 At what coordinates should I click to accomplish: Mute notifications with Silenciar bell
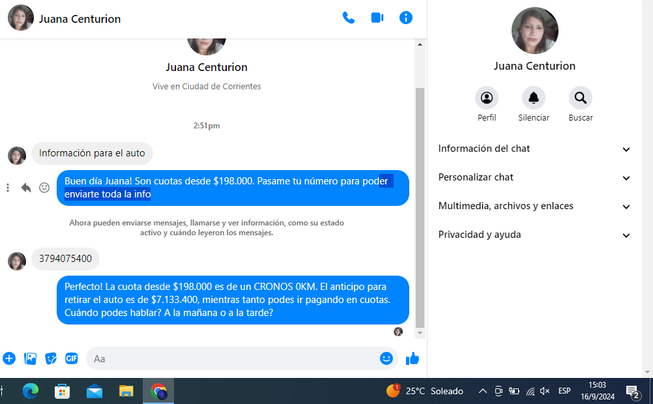pos(534,98)
